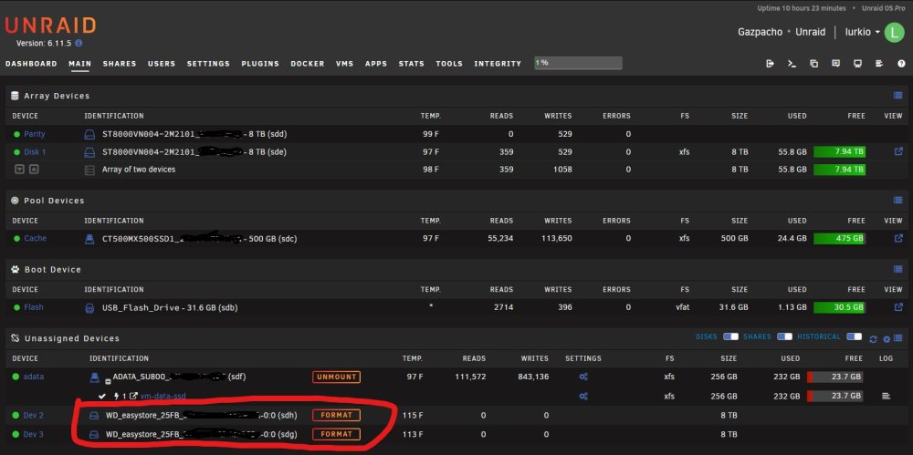The width and height of the screenshot is (913, 455).
Task: Open the system Info monitor icon
Action: pos(857,64)
